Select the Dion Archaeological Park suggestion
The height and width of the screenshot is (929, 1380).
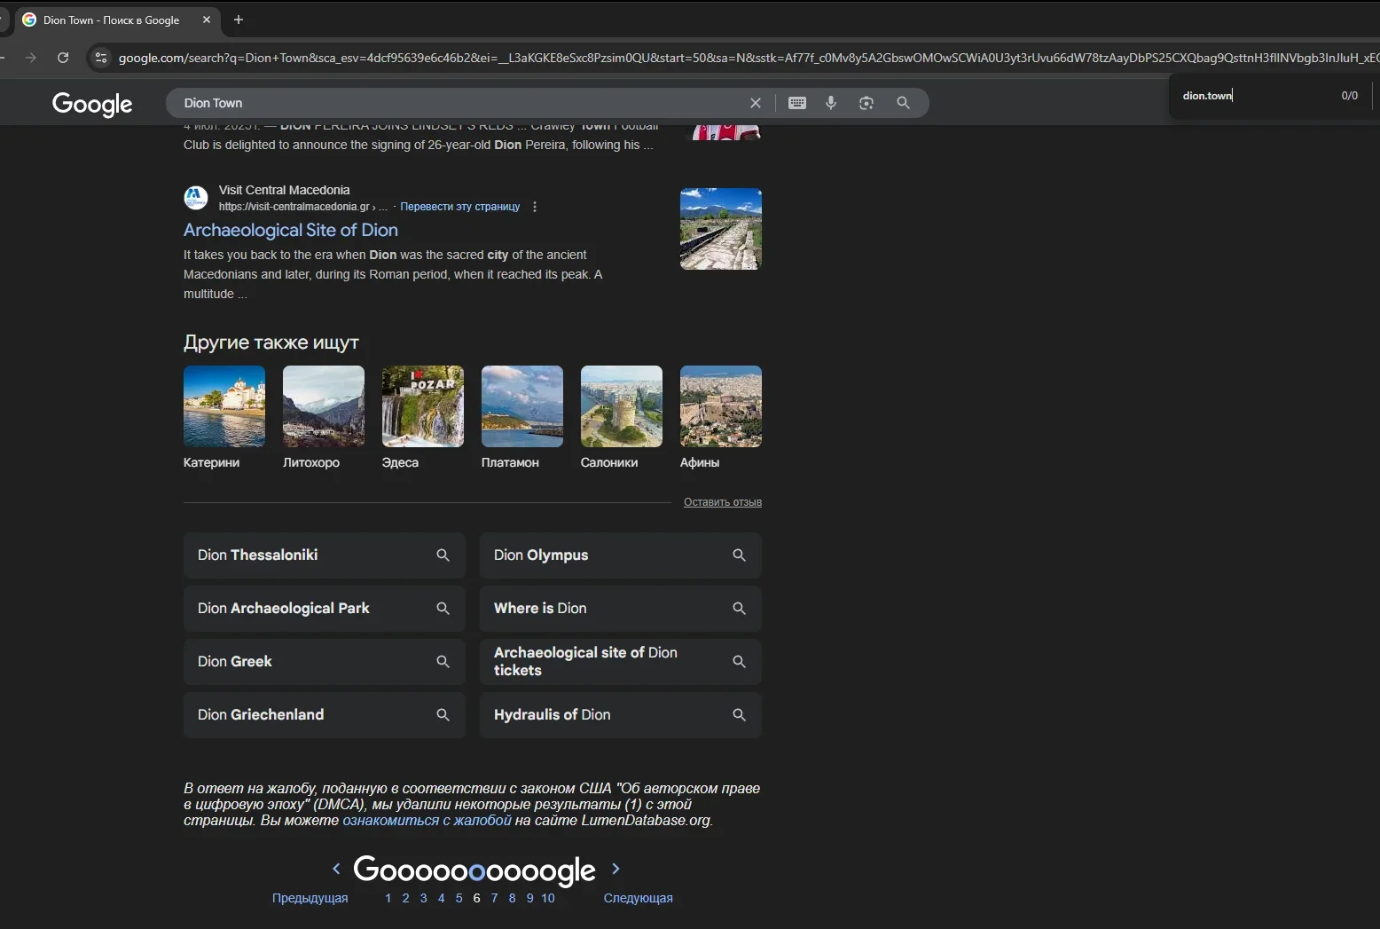point(324,609)
